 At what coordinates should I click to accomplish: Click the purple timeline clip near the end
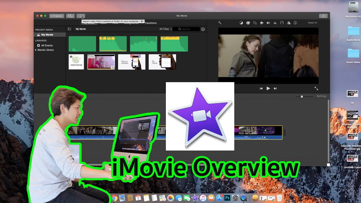[265, 130]
